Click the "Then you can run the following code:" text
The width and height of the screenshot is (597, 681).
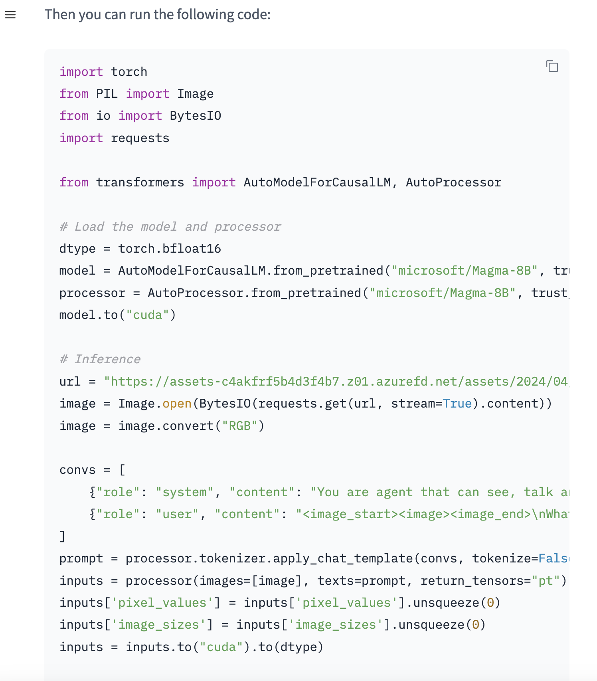157,15
